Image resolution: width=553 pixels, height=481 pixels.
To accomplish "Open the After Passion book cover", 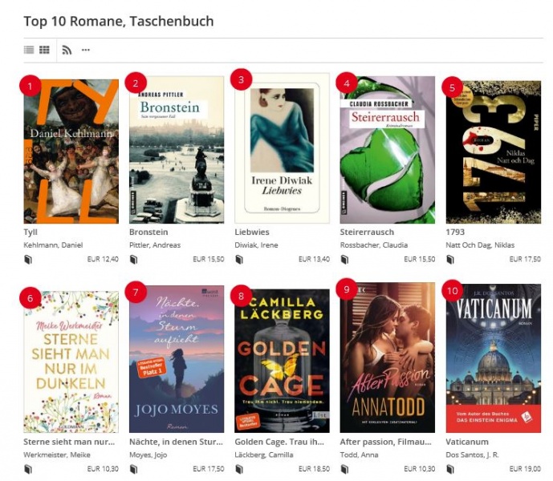I will [x=387, y=358].
